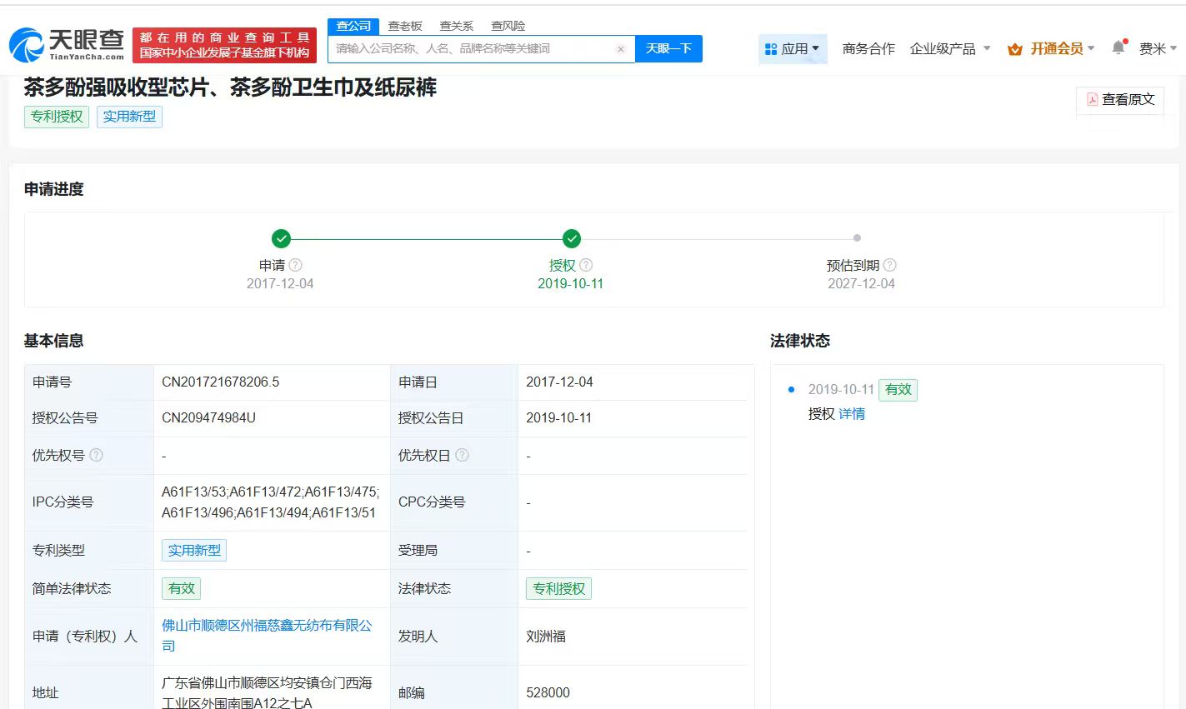Click help icon next to 优先权日
The height and width of the screenshot is (709, 1186).
[x=462, y=455]
